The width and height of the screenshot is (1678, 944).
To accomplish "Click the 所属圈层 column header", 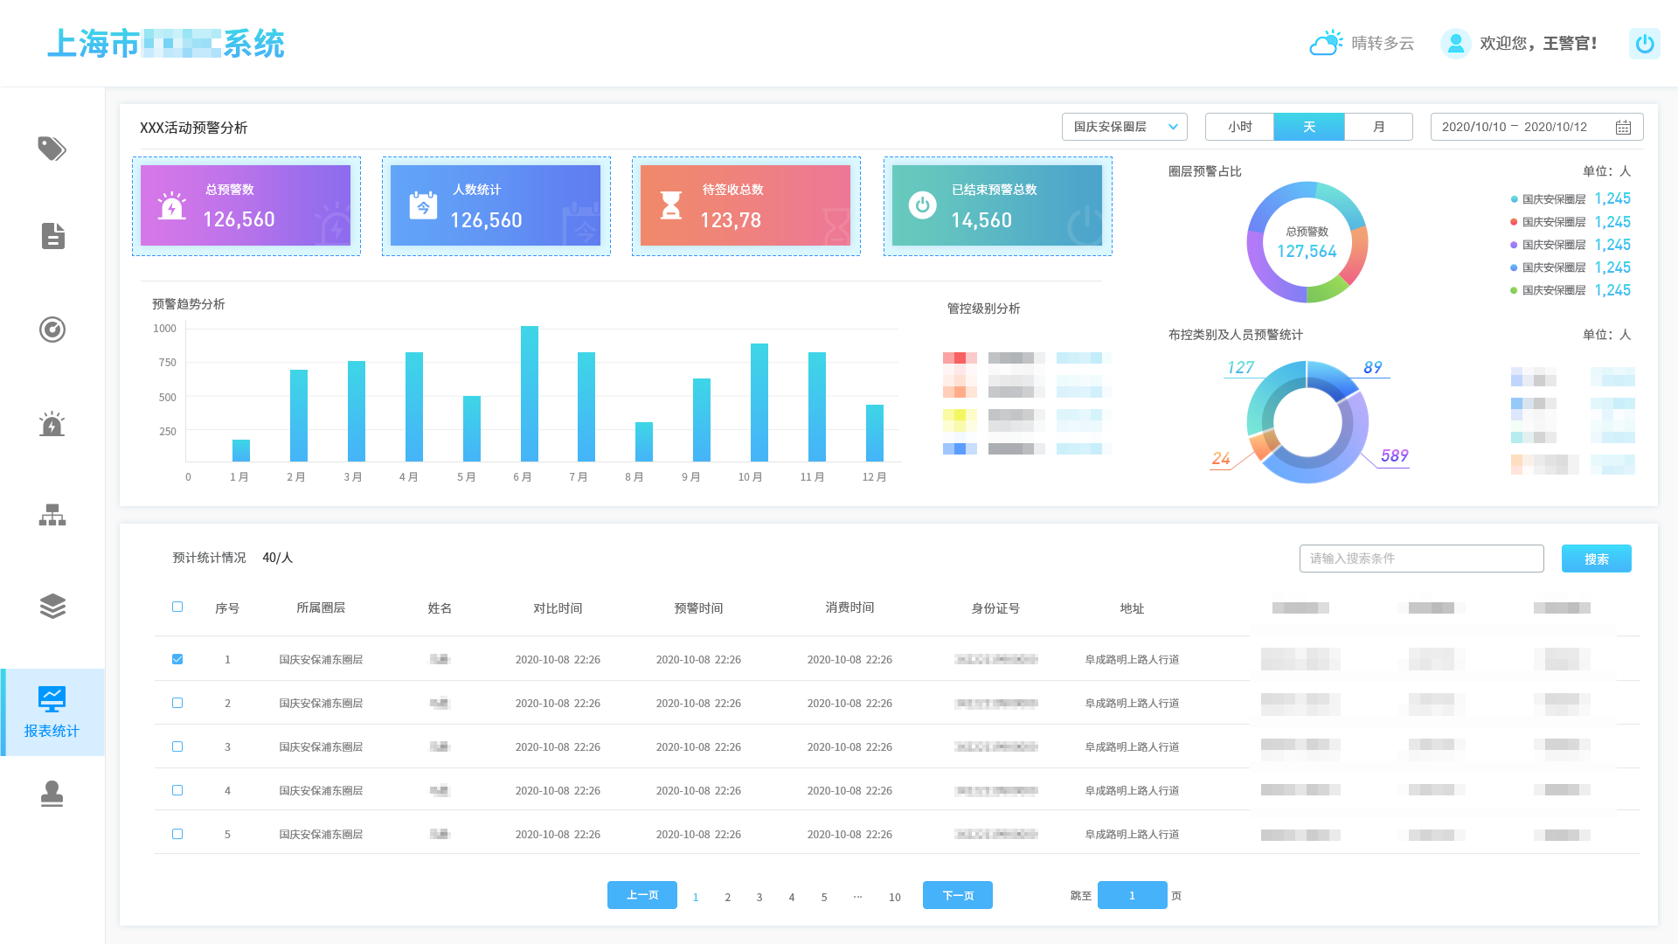I will pos(321,607).
